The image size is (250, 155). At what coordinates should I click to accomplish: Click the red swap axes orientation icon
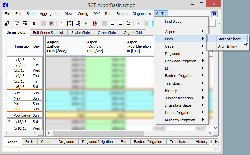coord(17,24)
